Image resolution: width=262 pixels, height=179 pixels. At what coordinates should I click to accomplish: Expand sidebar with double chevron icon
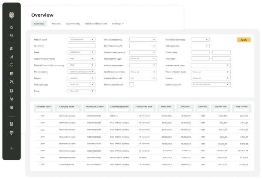pos(12,148)
